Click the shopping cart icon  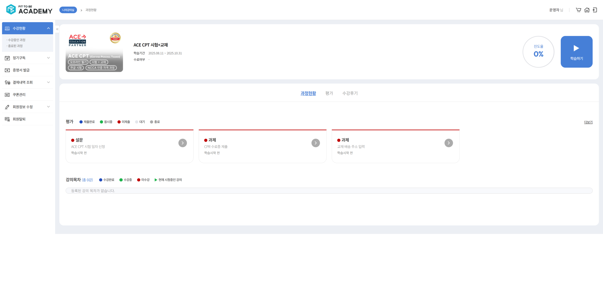578,10
